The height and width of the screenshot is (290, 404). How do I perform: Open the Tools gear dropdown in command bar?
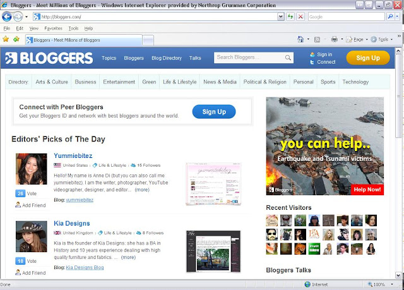tap(381, 39)
